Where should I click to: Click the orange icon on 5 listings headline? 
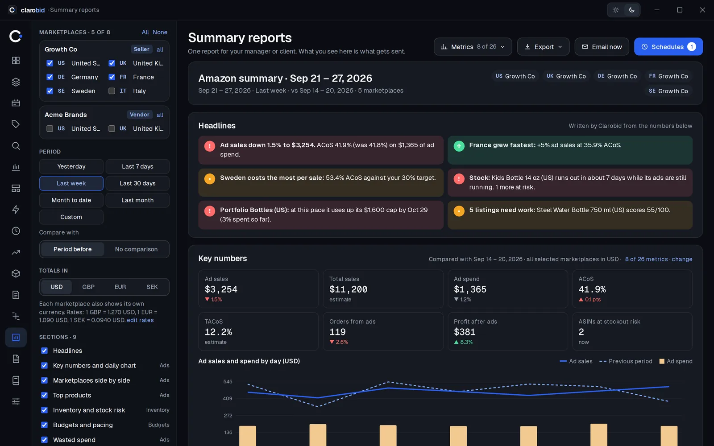tap(459, 211)
